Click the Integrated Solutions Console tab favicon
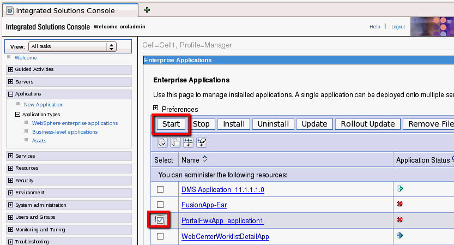This screenshot has height=245, width=454. (10, 11)
